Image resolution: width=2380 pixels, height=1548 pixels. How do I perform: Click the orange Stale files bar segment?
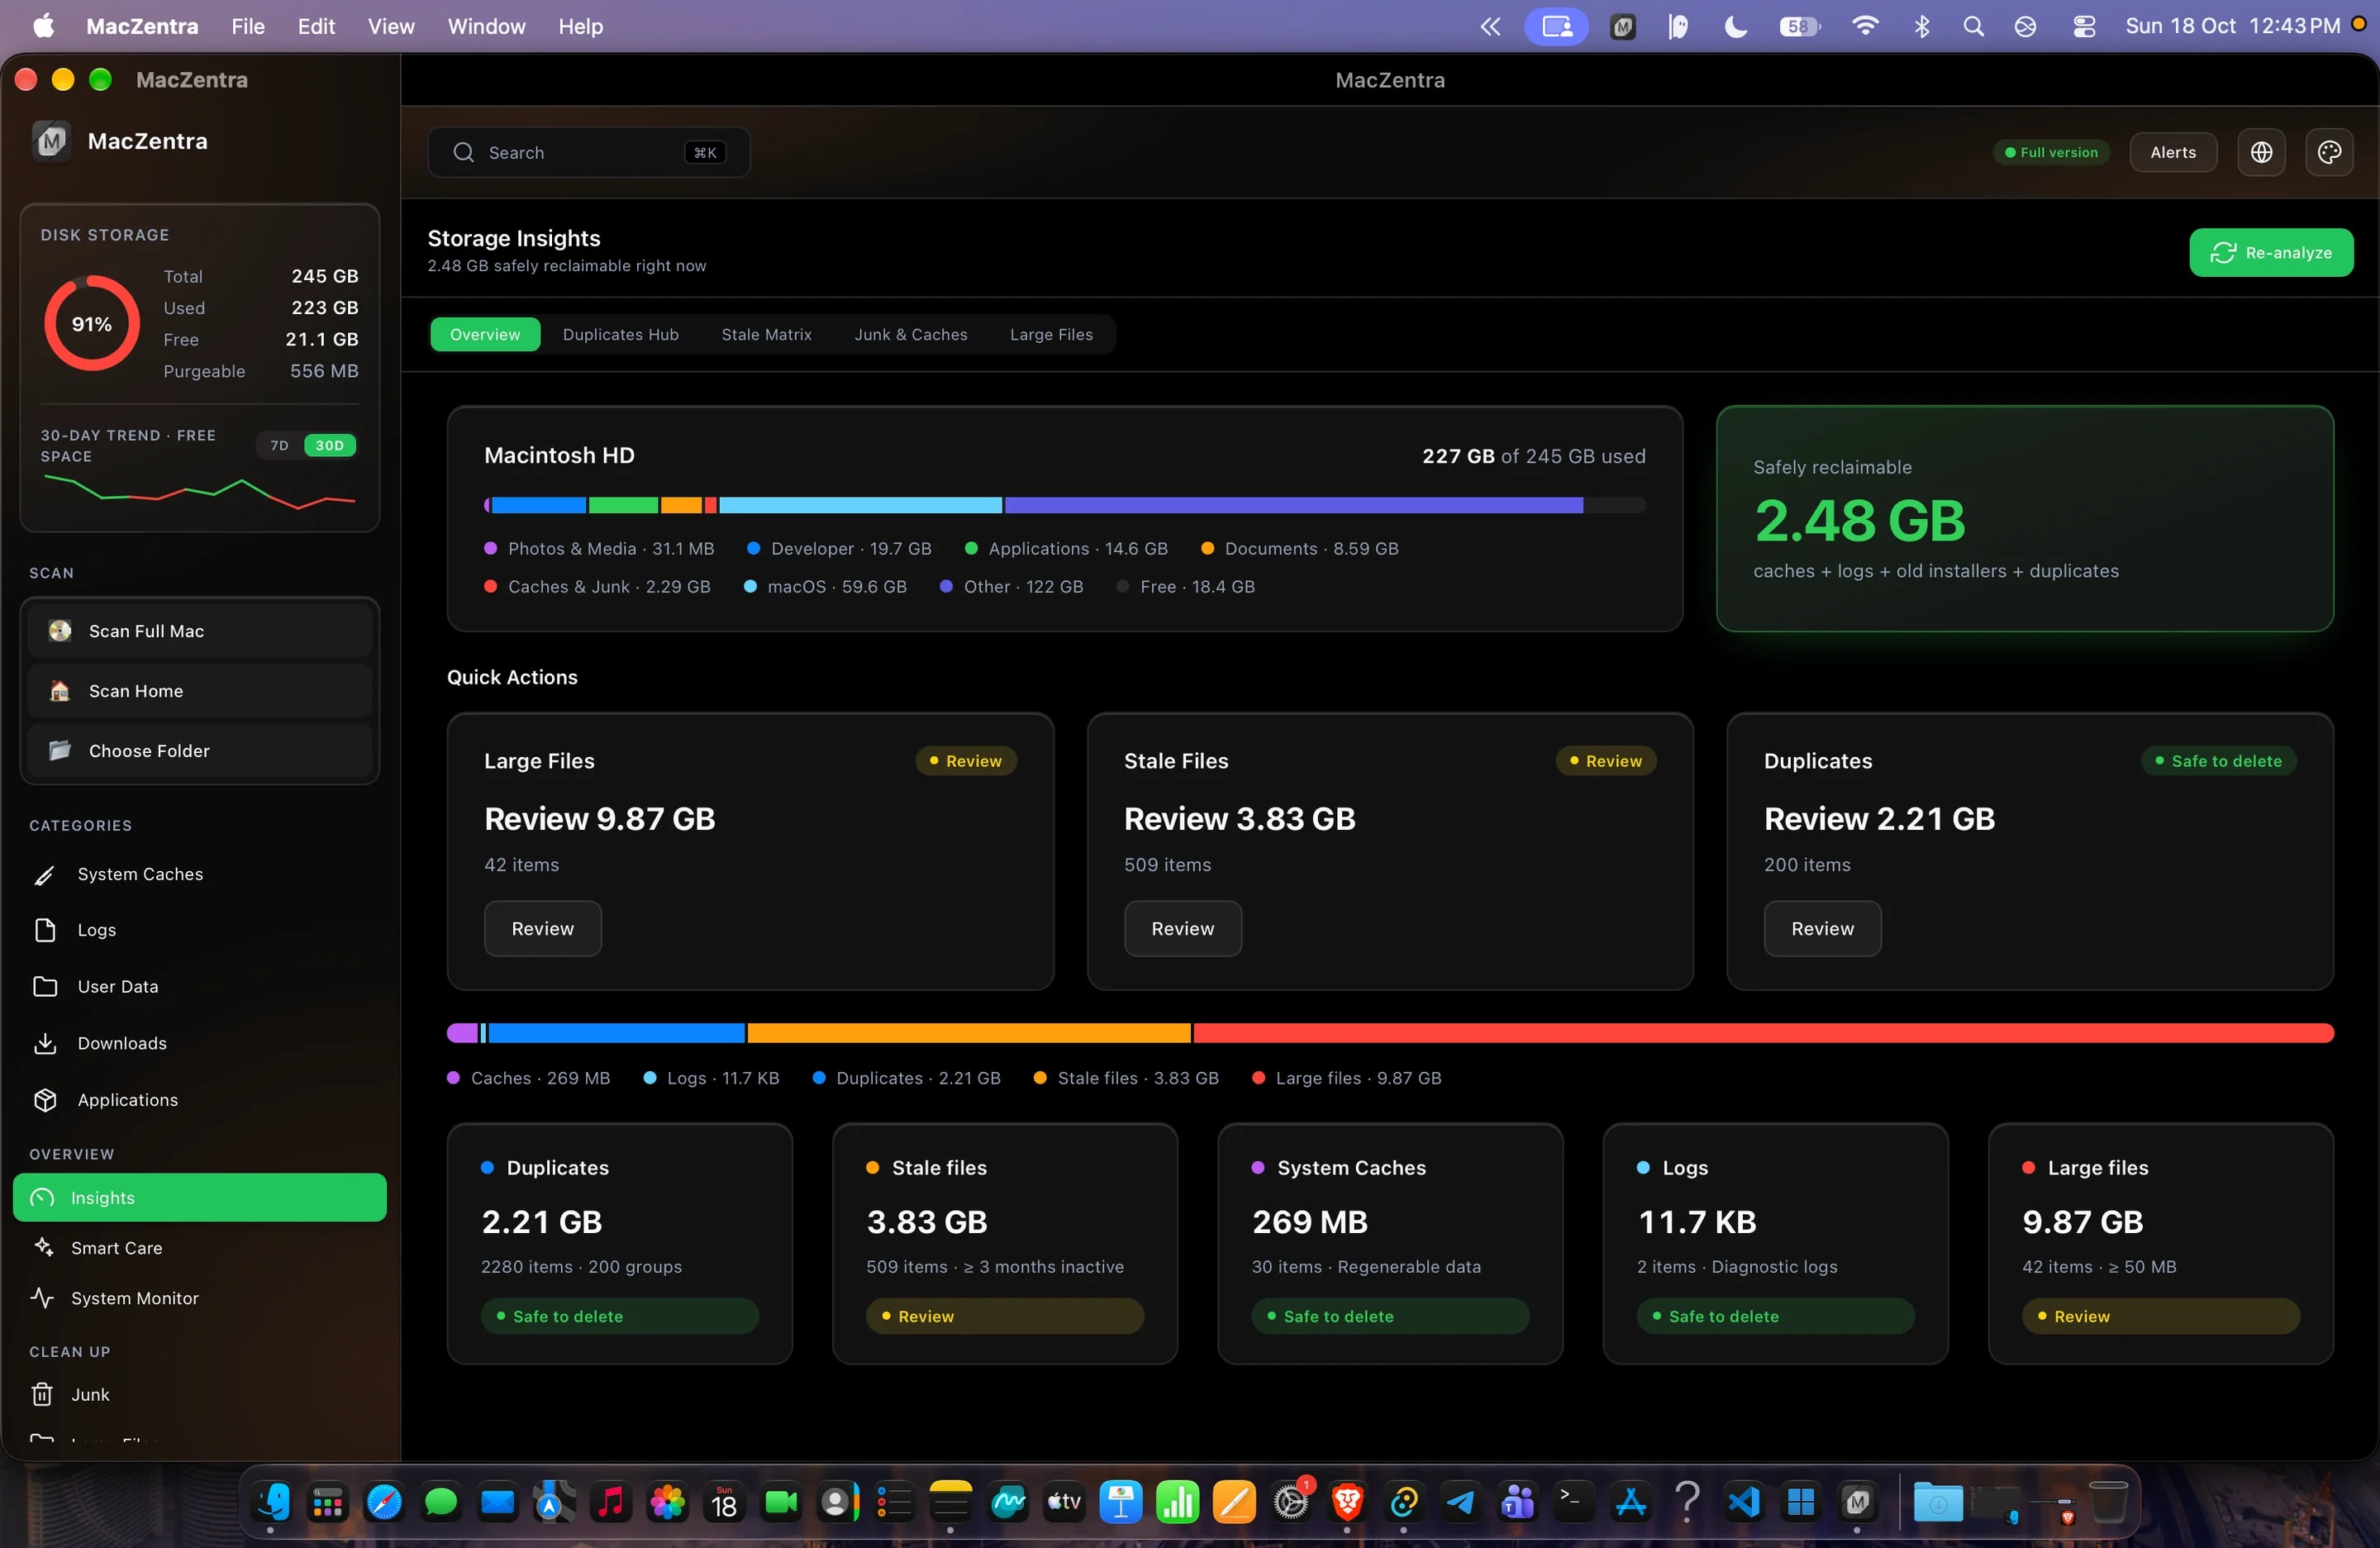coord(968,1033)
